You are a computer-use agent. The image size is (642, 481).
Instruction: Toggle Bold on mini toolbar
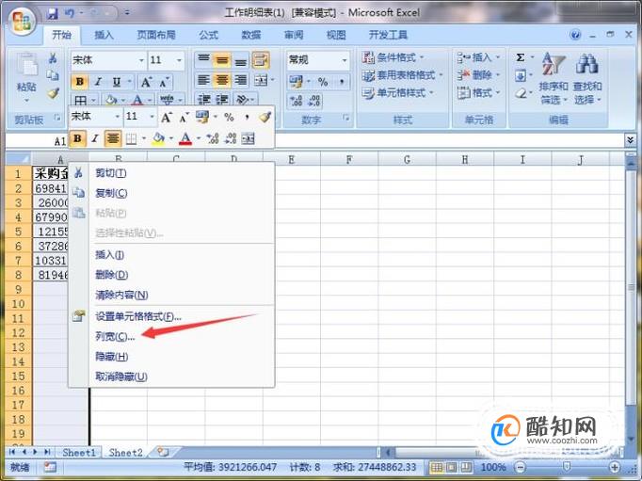[x=77, y=138]
